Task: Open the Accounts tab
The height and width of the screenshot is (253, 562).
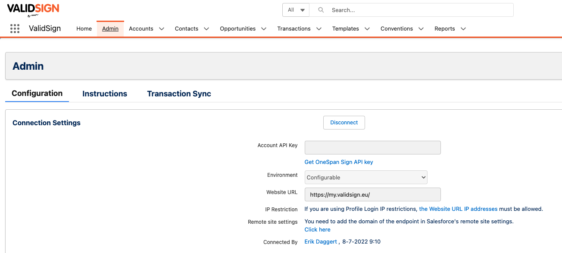Action: coord(141,28)
